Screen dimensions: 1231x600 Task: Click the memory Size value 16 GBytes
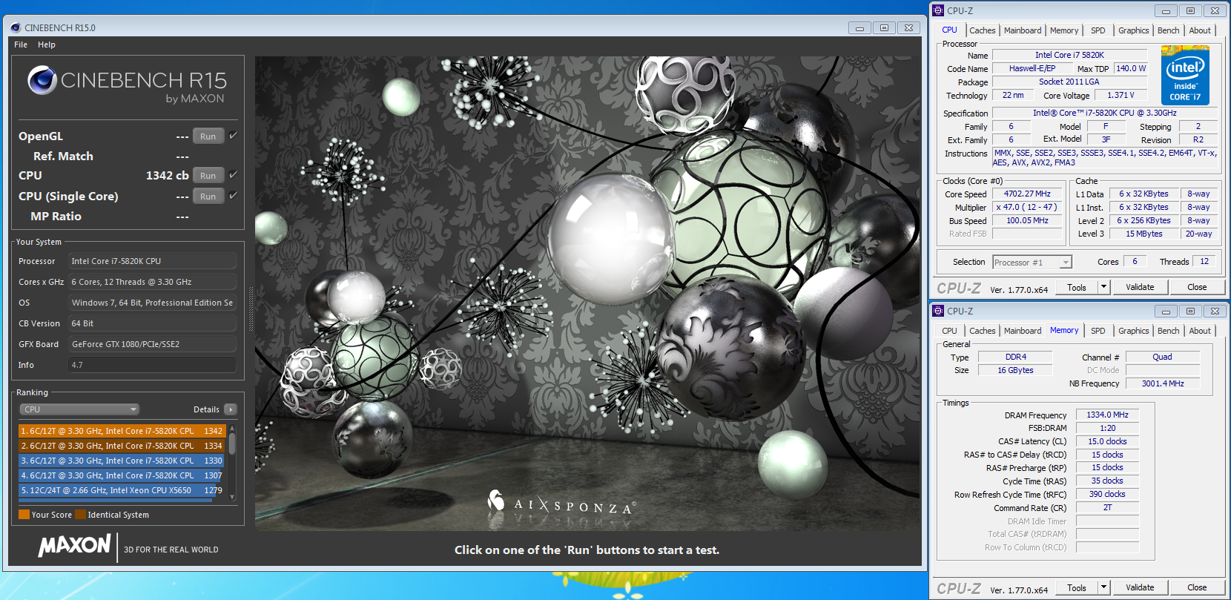(1015, 370)
